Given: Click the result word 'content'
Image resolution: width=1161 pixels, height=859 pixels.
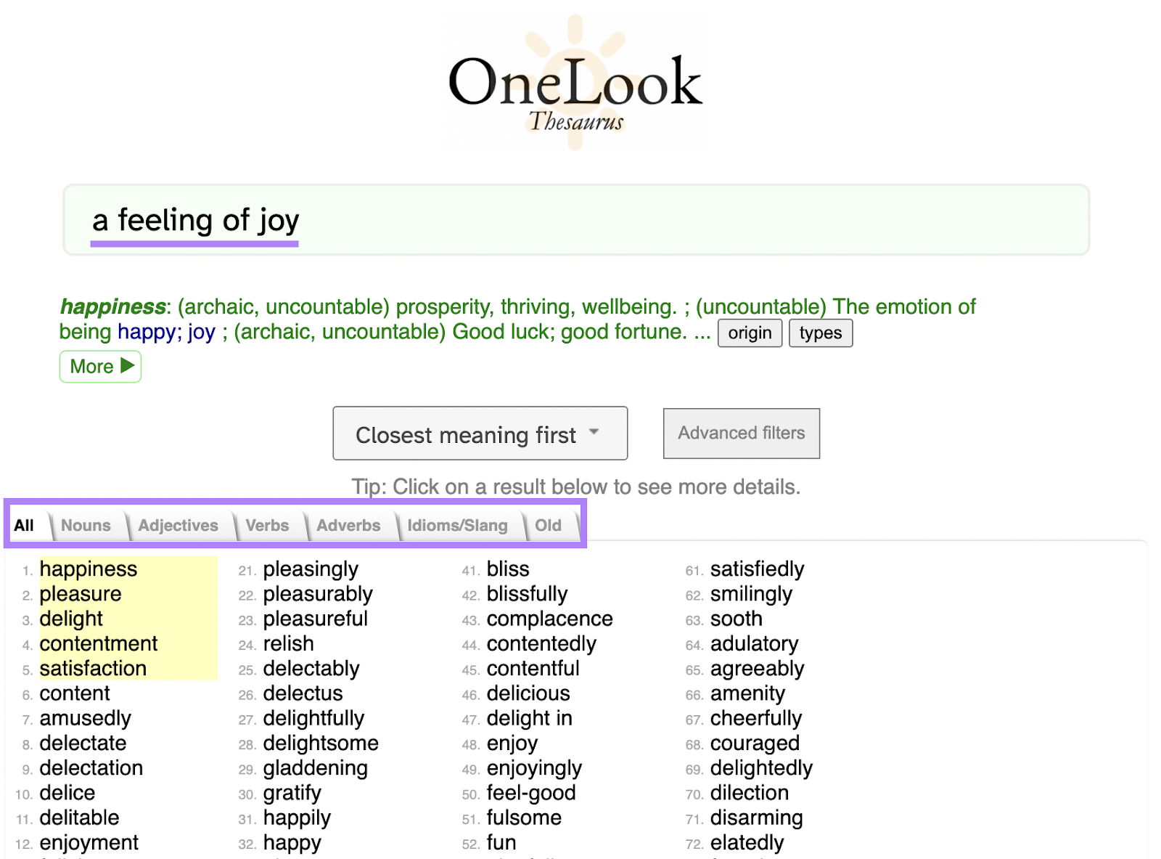Looking at the screenshot, I should tap(75, 693).
